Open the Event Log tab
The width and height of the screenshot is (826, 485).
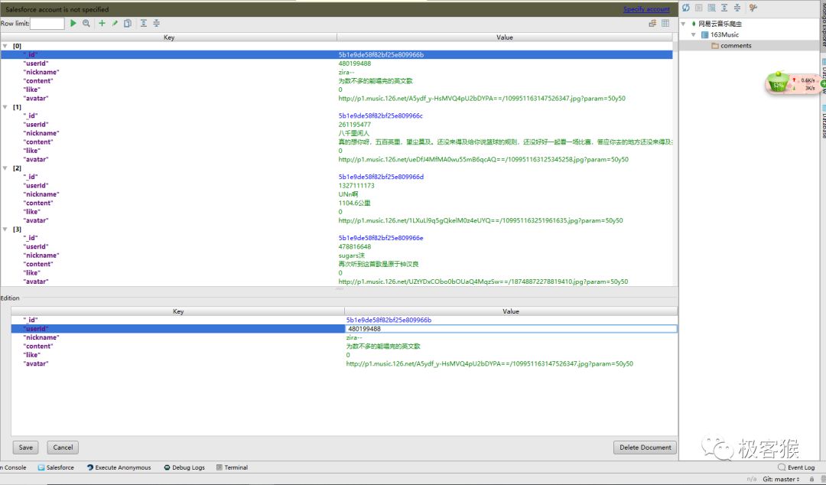coord(796,467)
